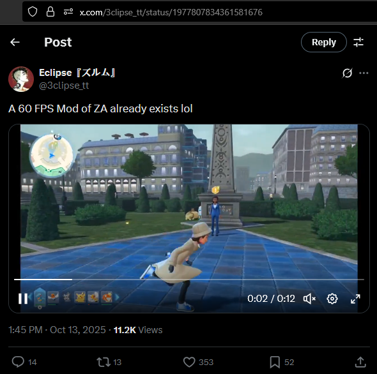Image resolution: width=377 pixels, height=374 pixels.
Task: Open the reply filter settings icon
Action: pyautogui.click(x=358, y=42)
